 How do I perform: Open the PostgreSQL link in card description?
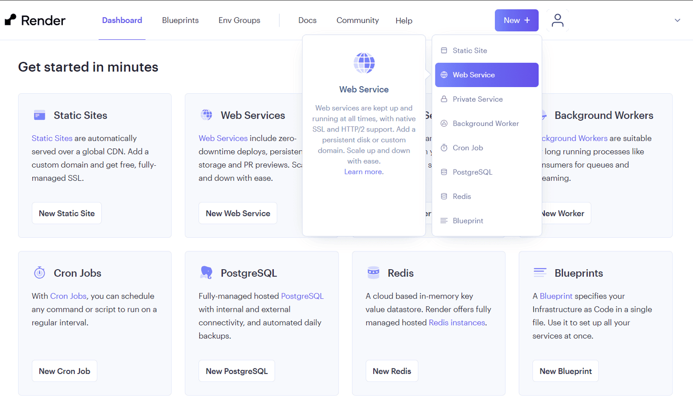click(302, 296)
